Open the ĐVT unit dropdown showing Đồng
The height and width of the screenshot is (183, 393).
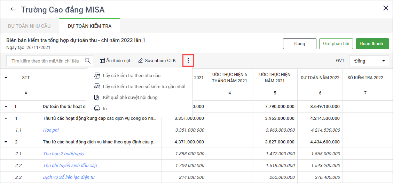369,61
